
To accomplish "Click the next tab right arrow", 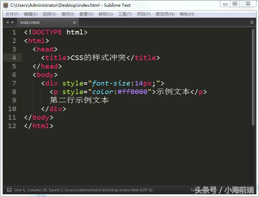I will tap(13, 22).
